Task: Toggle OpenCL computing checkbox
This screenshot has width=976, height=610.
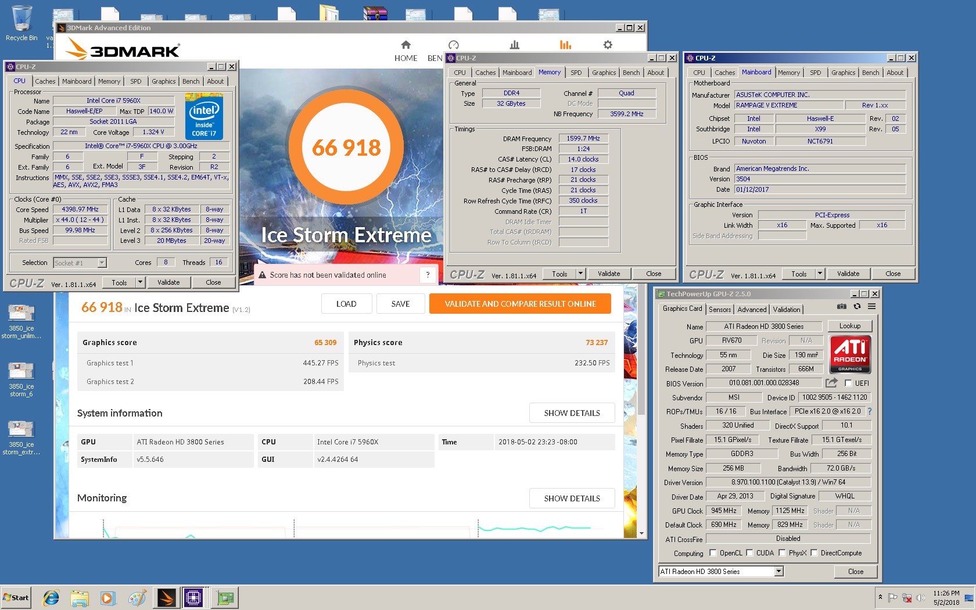Action: click(x=712, y=553)
